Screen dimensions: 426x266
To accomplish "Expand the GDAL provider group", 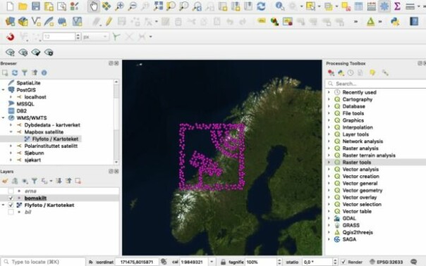I will 329,218.
